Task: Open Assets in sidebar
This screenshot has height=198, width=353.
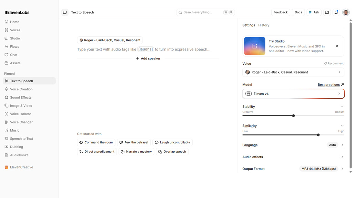Action: [x=29, y=63]
